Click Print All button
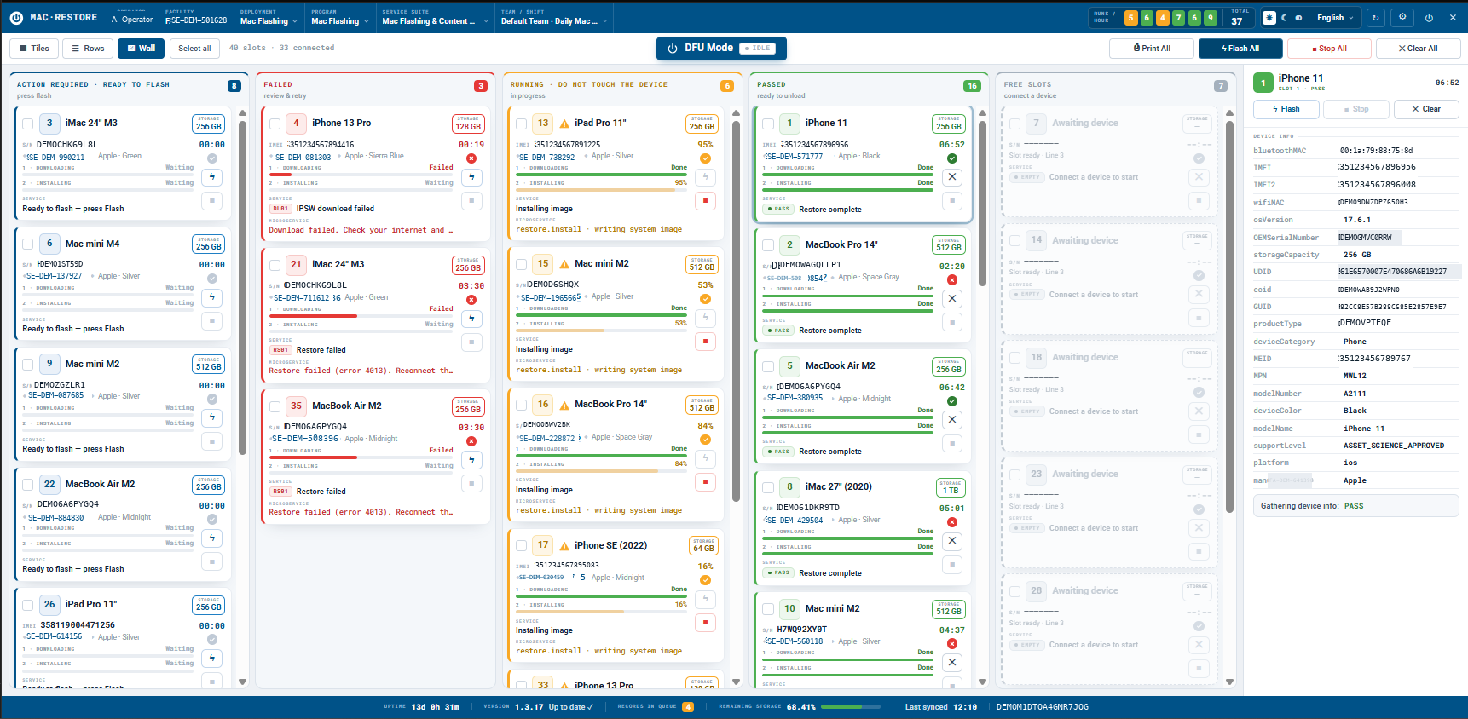 point(1152,49)
